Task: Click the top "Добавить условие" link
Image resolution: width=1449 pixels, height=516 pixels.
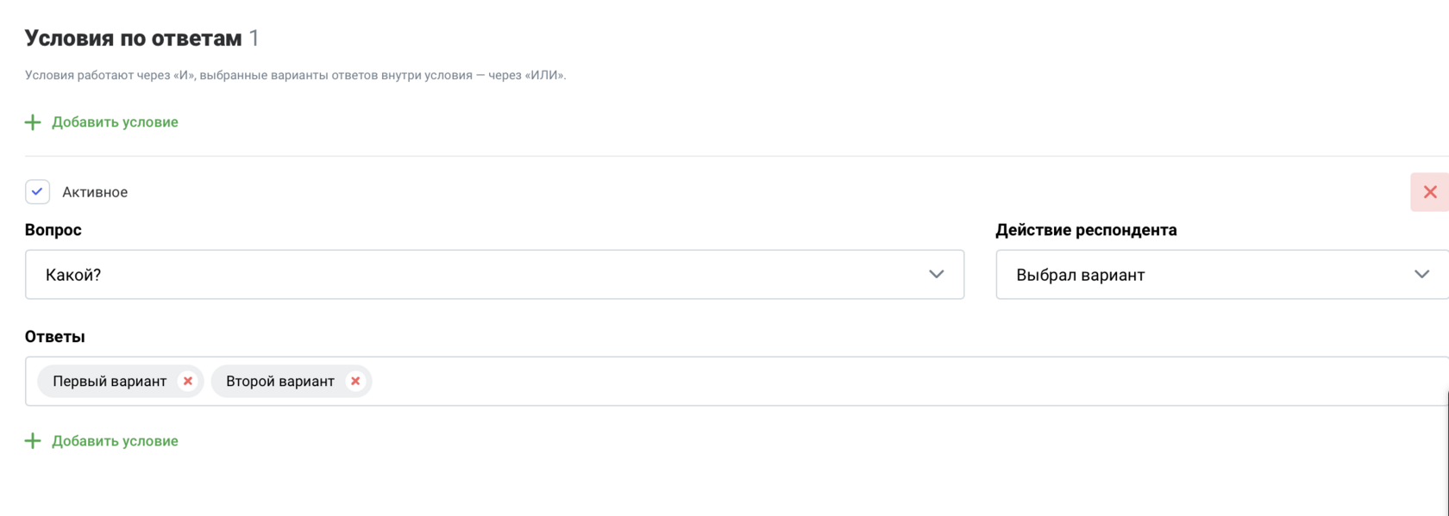Action: coord(115,122)
